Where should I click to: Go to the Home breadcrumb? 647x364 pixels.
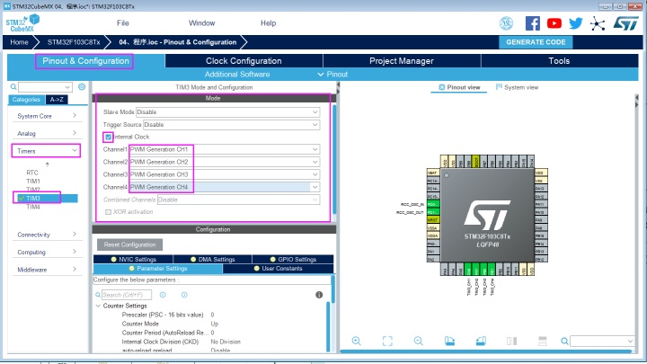(19, 42)
